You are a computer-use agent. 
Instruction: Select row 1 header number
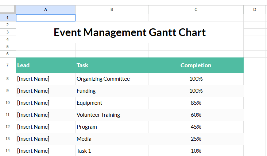pos(8,17)
